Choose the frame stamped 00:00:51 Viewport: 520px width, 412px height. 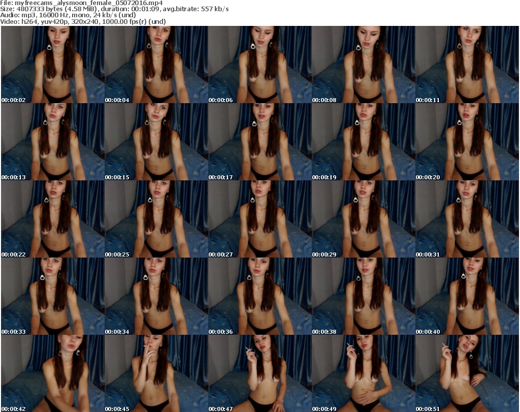pos(467,373)
